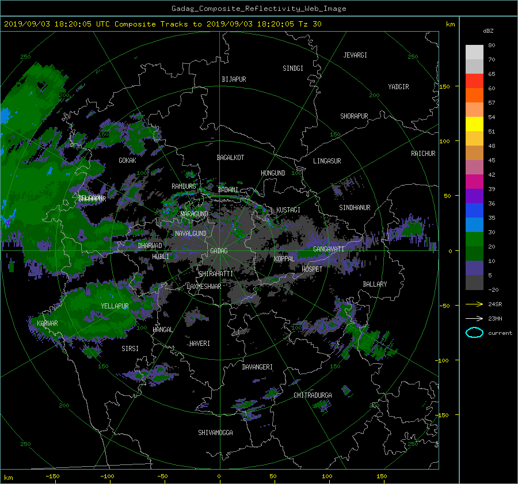Click the DAVANGERI label
518x484 pixels.
[257, 367]
